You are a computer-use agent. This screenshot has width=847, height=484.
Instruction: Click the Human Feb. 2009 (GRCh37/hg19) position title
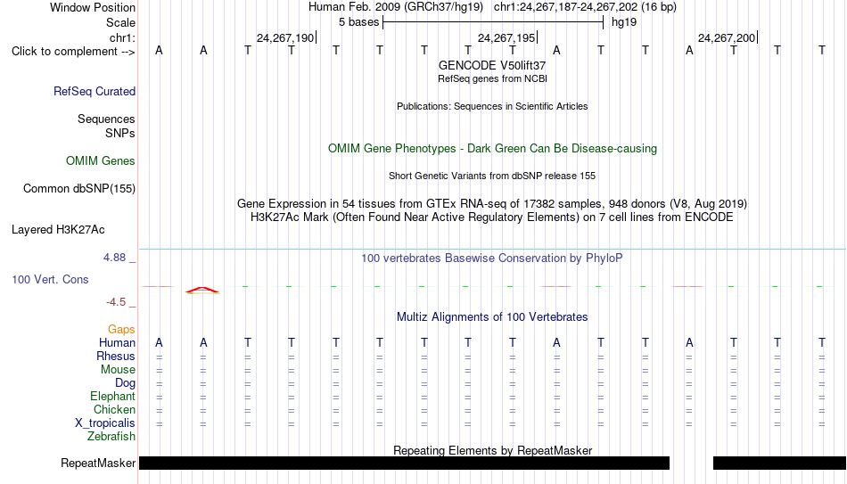coord(395,7)
